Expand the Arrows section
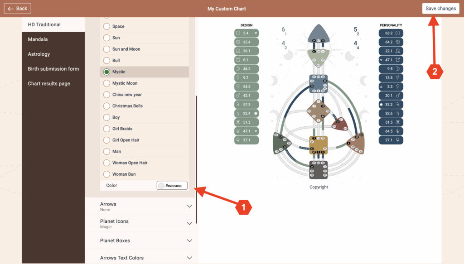The height and width of the screenshot is (264, 464). tap(145, 206)
